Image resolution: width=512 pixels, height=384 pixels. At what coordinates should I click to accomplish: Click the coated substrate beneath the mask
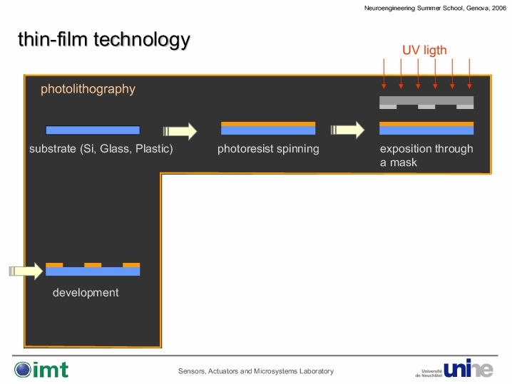426,128
